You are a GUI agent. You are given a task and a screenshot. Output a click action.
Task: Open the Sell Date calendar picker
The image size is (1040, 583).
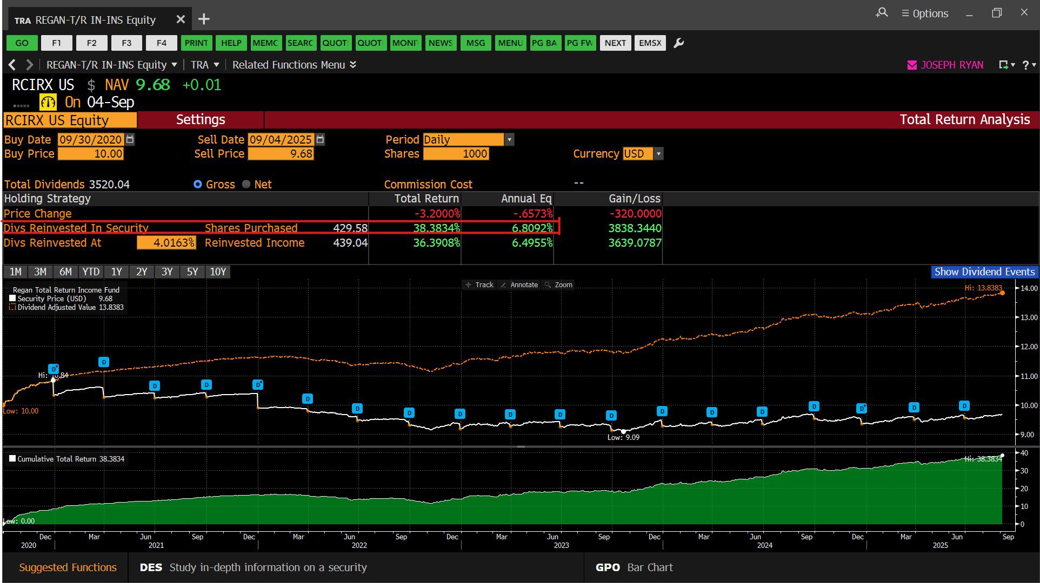[320, 139]
